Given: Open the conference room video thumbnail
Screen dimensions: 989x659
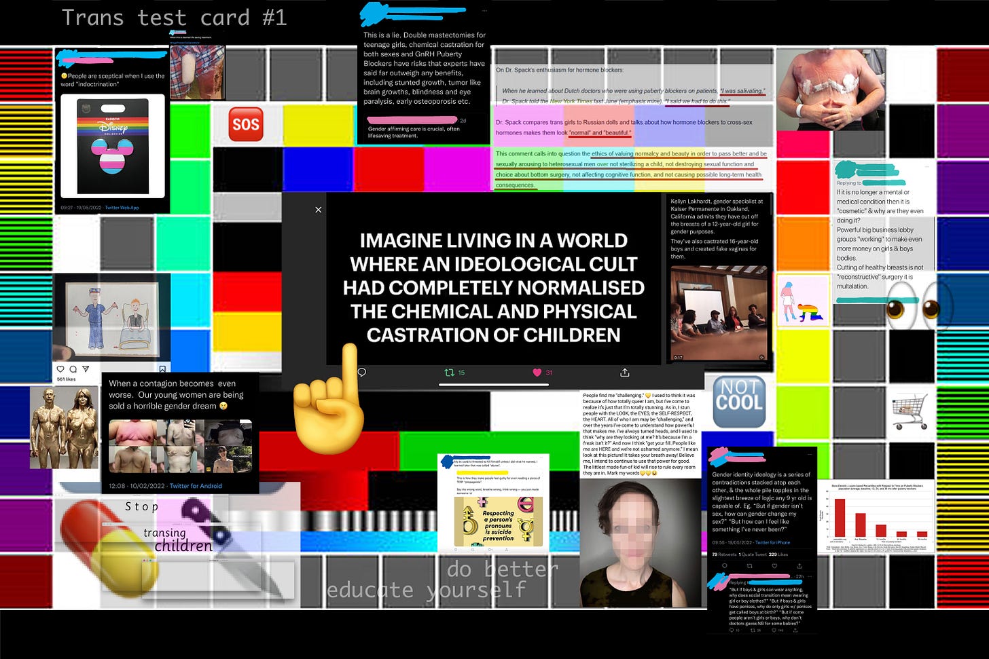Looking at the screenshot, I should point(719,314).
